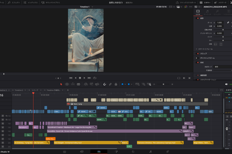This screenshot has height=154, width=232.
Task: Click the Overwrite Clip toolbar icon
Action: click(x=92, y=84)
